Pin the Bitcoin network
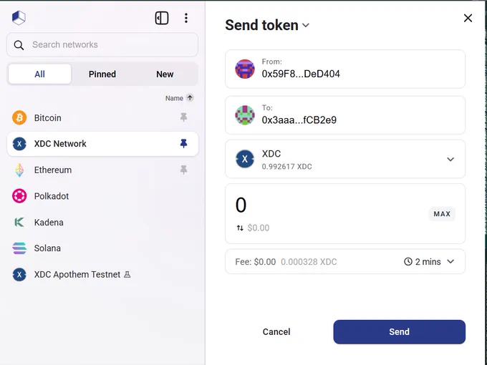This screenshot has width=487, height=365. [x=183, y=117]
